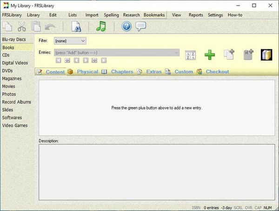The image size is (279, 211).
Task: Click the binoculars search icon
Action: [x=76, y=27]
